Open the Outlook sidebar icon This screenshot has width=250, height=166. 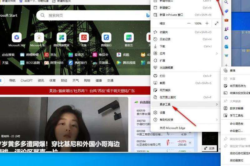pos(226,47)
